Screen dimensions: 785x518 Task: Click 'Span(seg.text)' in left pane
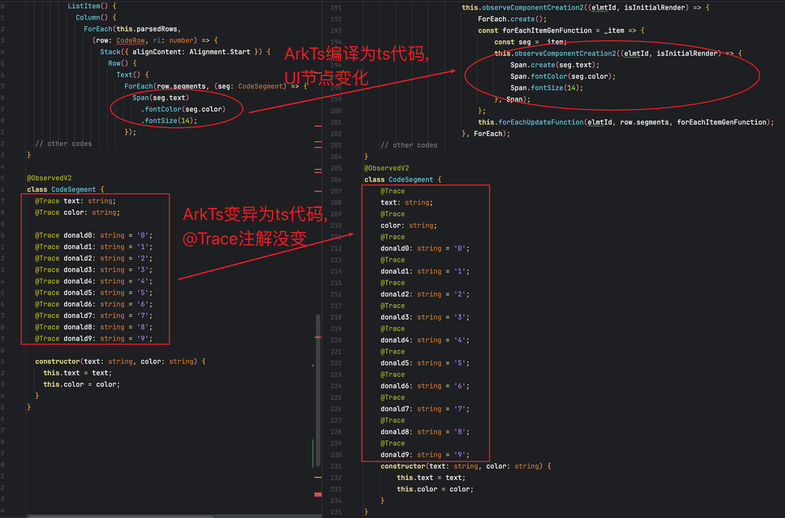point(161,97)
